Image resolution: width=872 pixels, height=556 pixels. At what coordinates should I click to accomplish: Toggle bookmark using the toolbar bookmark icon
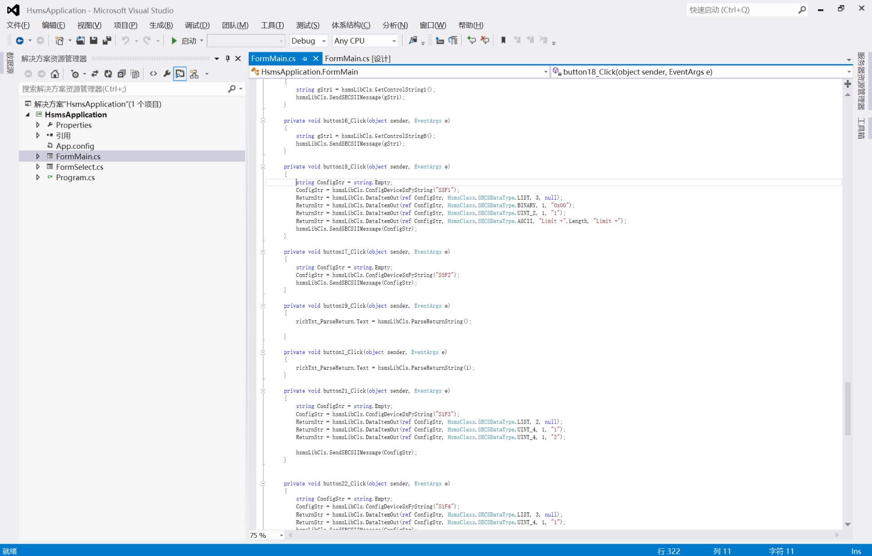503,40
